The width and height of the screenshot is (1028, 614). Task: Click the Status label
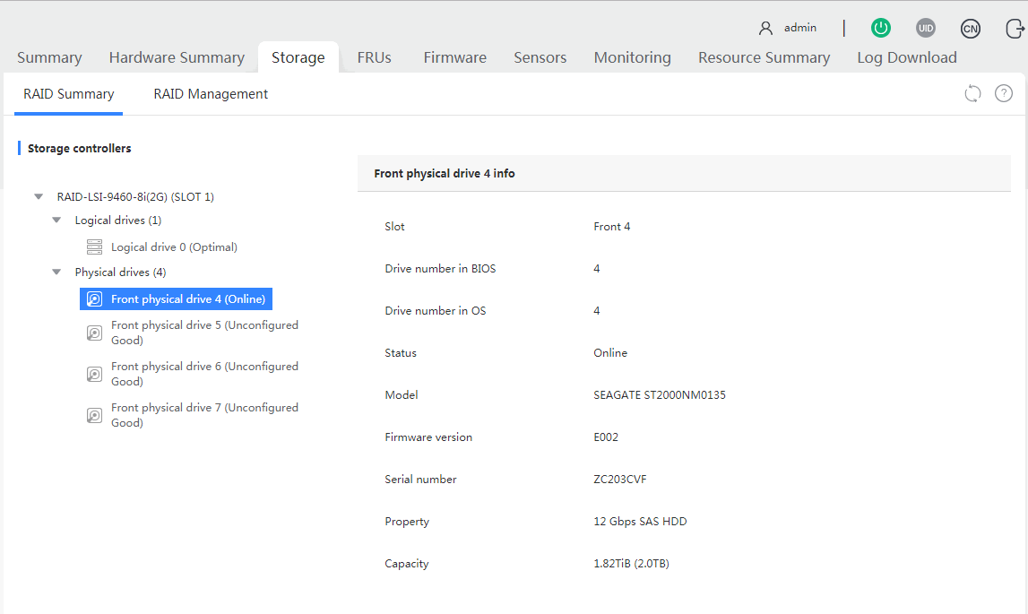[x=401, y=353]
